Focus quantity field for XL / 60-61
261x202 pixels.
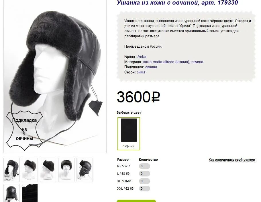(x=144, y=181)
